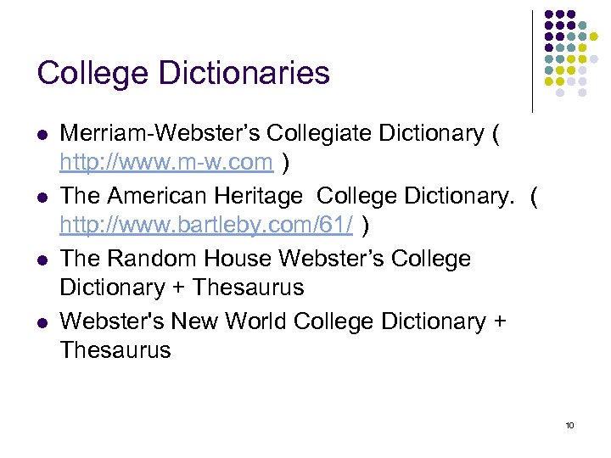Click the bottom-left yellow dot of the dot grid

pos(549,81)
